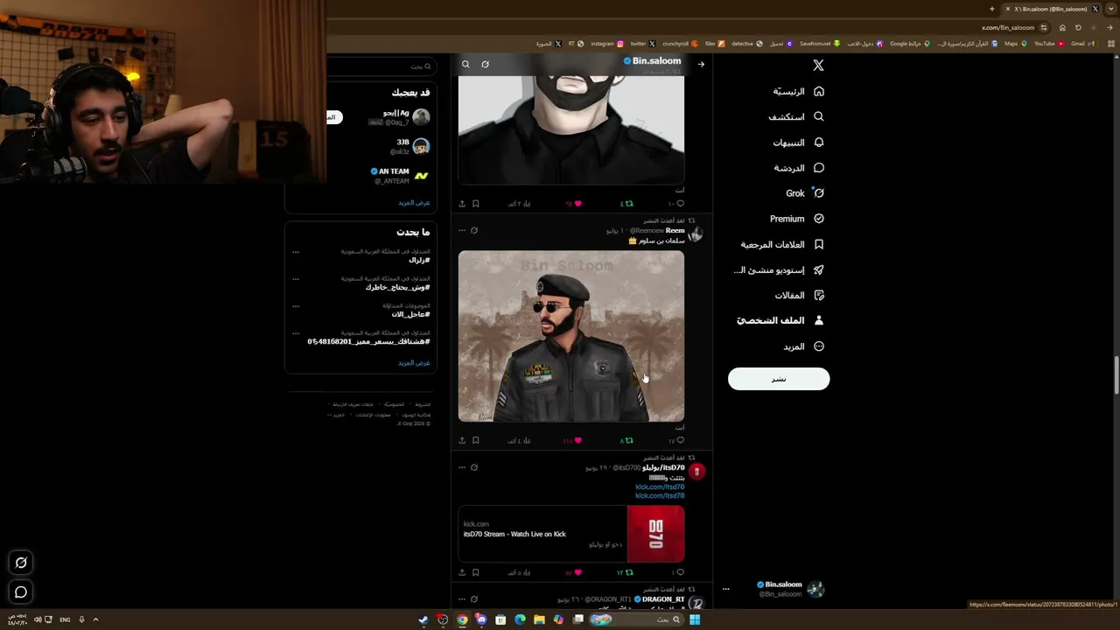Click the white Post (نشر) button
This screenshot has height=630, width=1120.
click(x=779, y=379)
